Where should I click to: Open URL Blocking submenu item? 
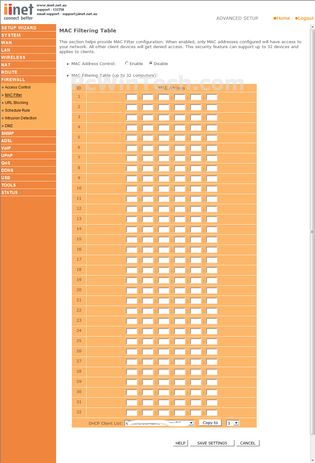[x=16, y=103]
